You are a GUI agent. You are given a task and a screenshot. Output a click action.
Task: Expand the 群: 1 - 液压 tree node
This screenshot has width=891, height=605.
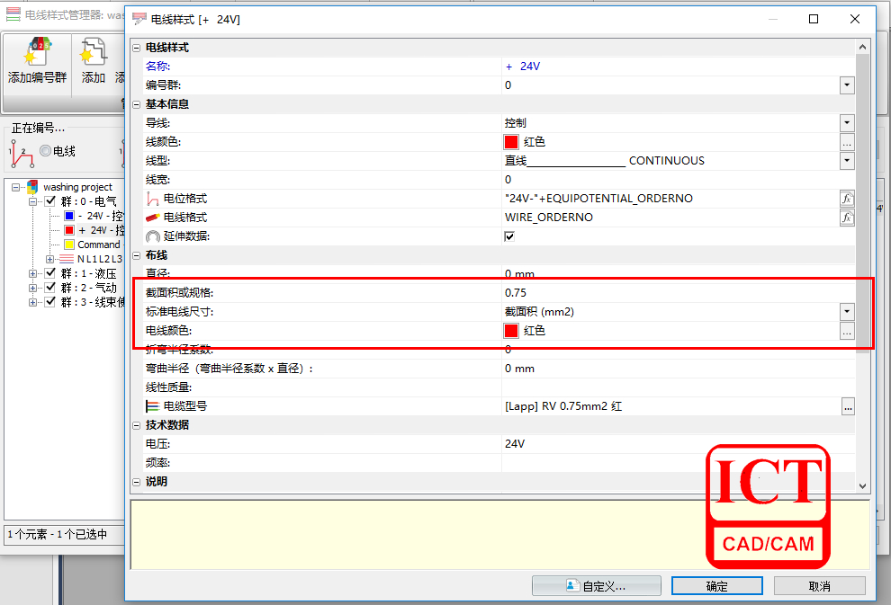(x=33, y=273)
